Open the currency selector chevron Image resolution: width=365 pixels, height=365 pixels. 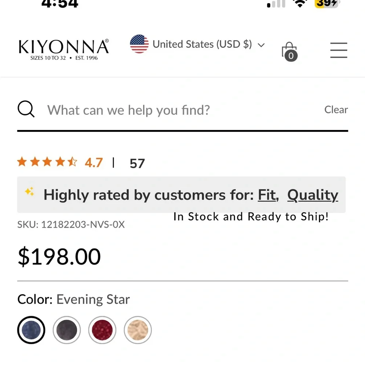pyautogui.click(x=261, y=45)
